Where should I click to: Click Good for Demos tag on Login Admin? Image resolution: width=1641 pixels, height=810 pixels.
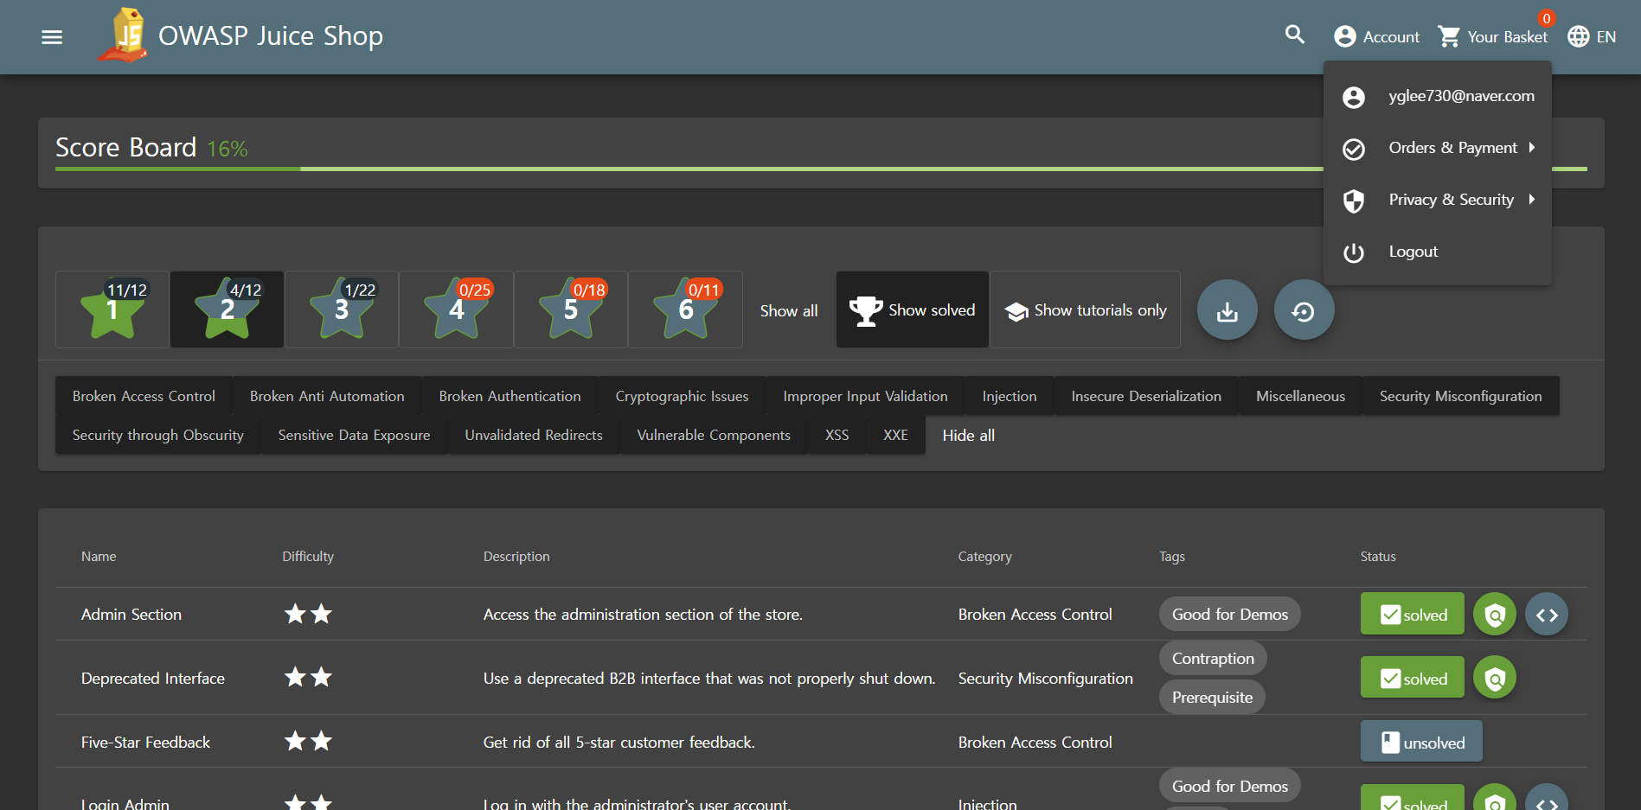tap(1229, 786)
